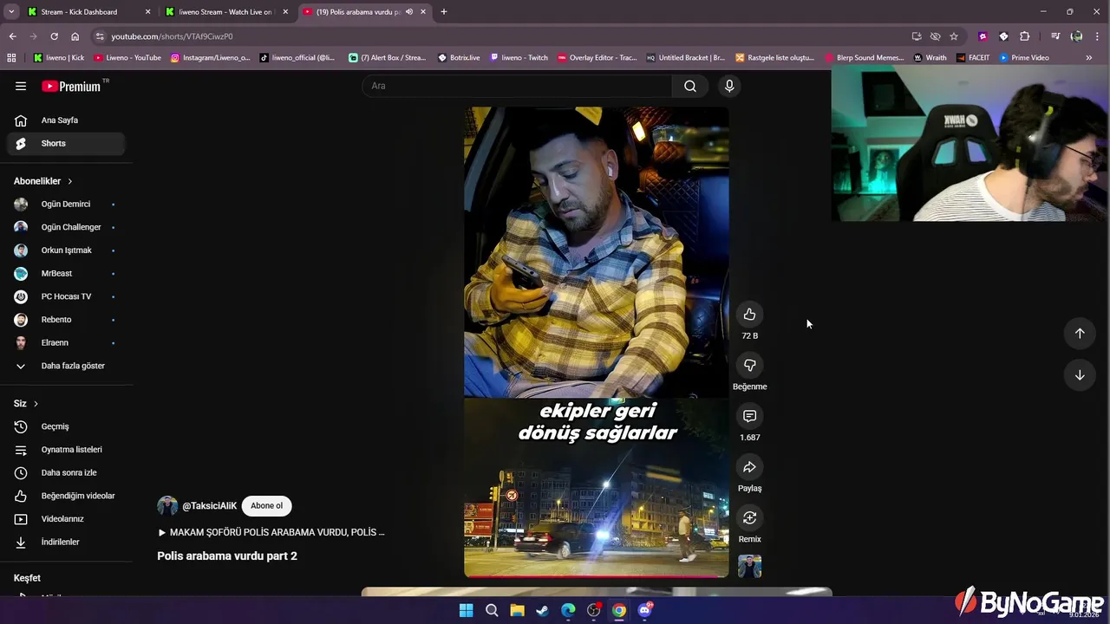1110x624 pixels.
Task: Open Rebento subscription channel
Action: pos(66,320)
